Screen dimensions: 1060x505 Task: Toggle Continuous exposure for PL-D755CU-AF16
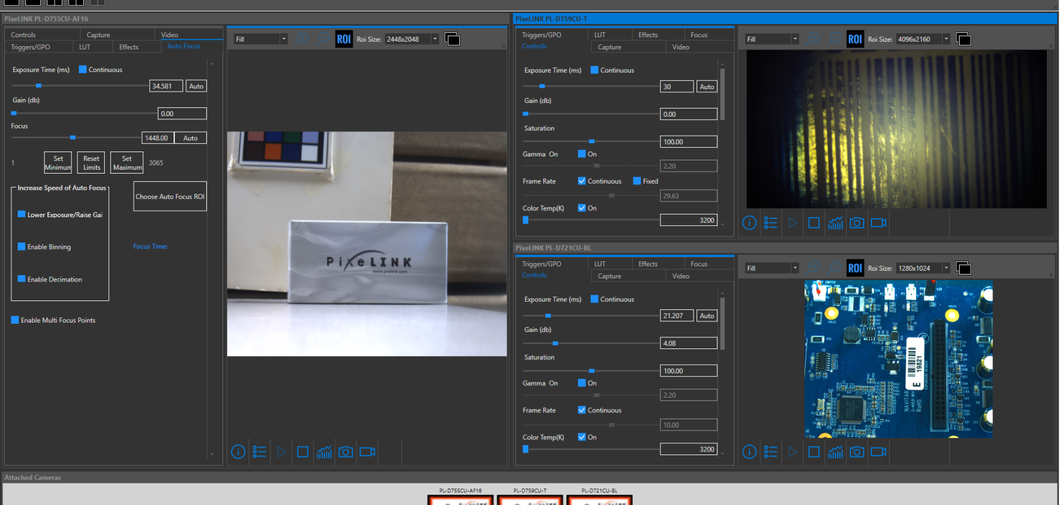(83, 69)
